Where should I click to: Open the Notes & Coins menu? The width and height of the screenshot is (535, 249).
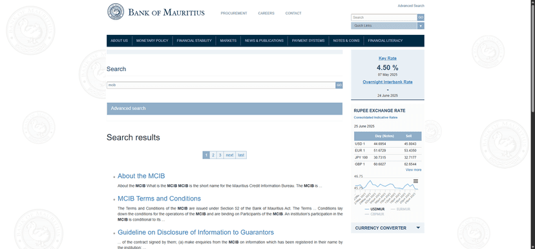[x=346, y=41]
